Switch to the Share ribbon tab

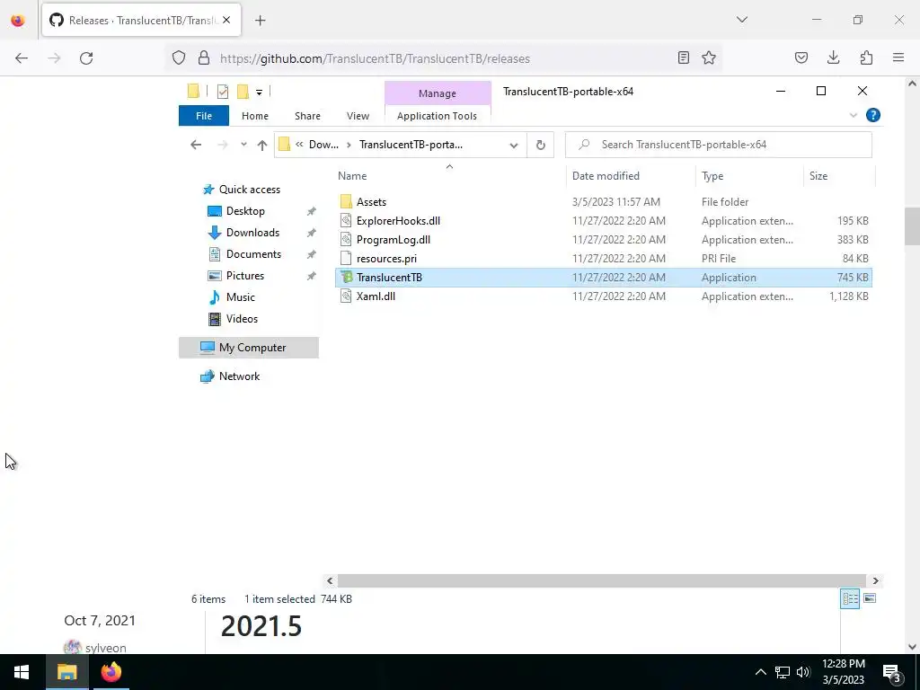[x=307, y=116]
